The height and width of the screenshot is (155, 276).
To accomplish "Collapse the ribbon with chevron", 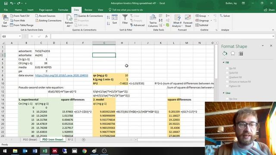I will (x=273, y=30).
